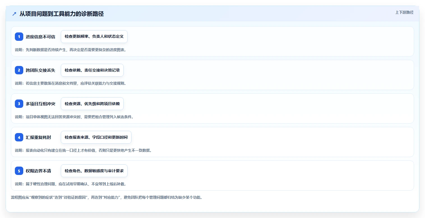Viewport: 425px width, 218px height.
Task: Click the step number 4 badge
Action: [19, 137]
